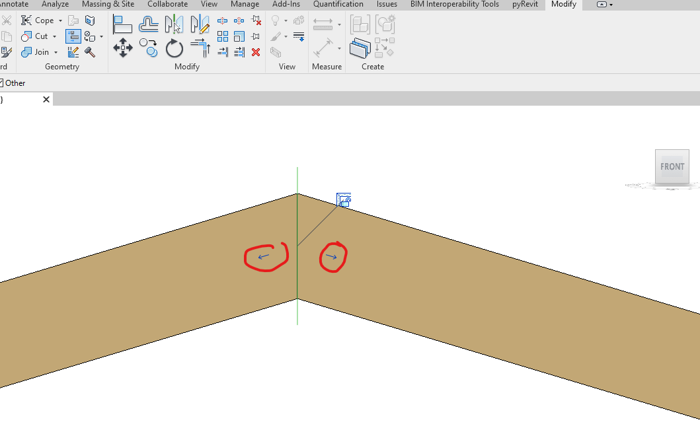Open the pyRevit tab
Viewport: 700px width, 426px height.
[x=524, y=5]
